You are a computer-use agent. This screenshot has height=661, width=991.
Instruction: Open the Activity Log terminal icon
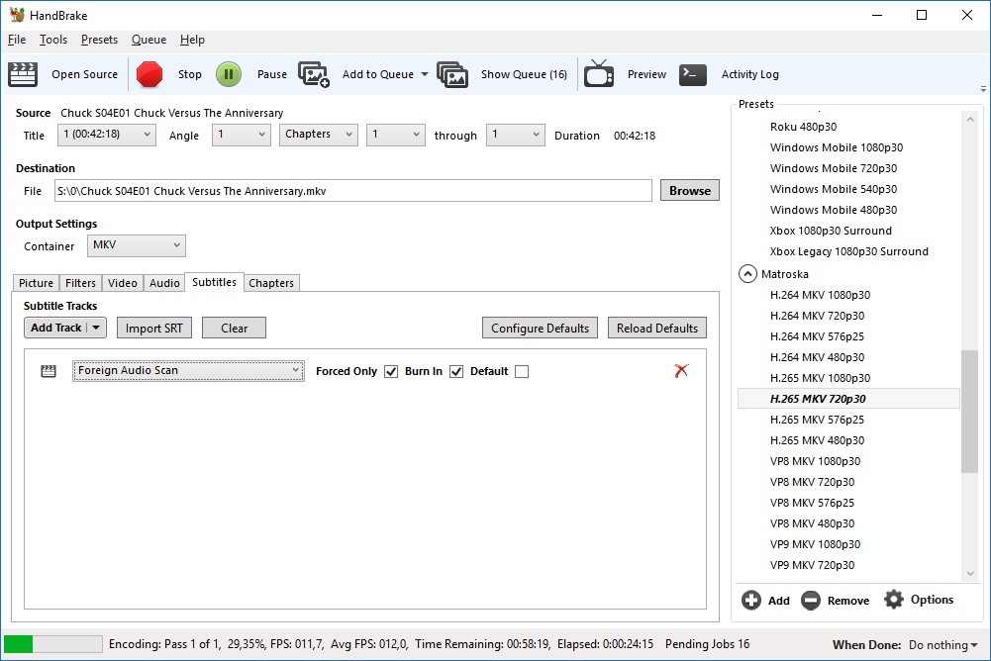coord(693,74)
